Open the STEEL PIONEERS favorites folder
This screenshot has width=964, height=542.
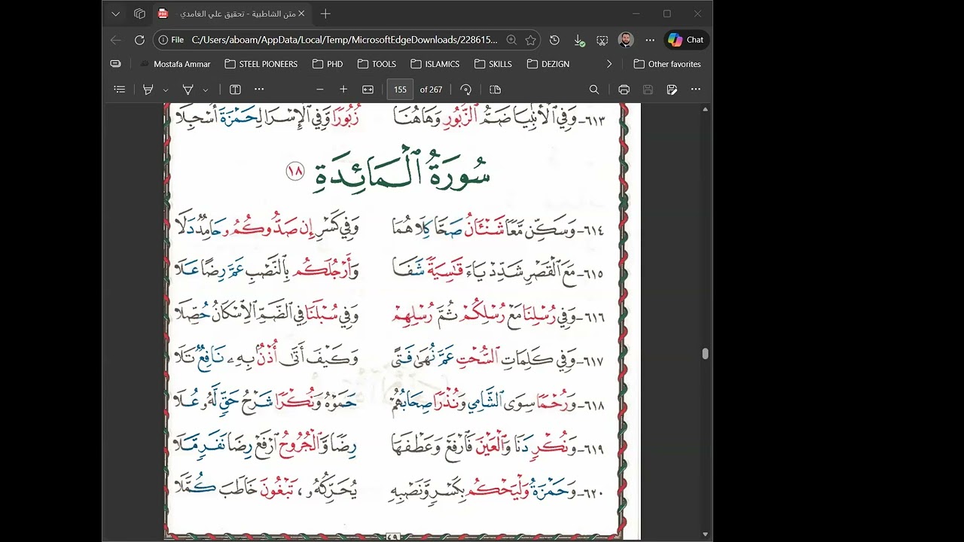[x=261, y=64]
